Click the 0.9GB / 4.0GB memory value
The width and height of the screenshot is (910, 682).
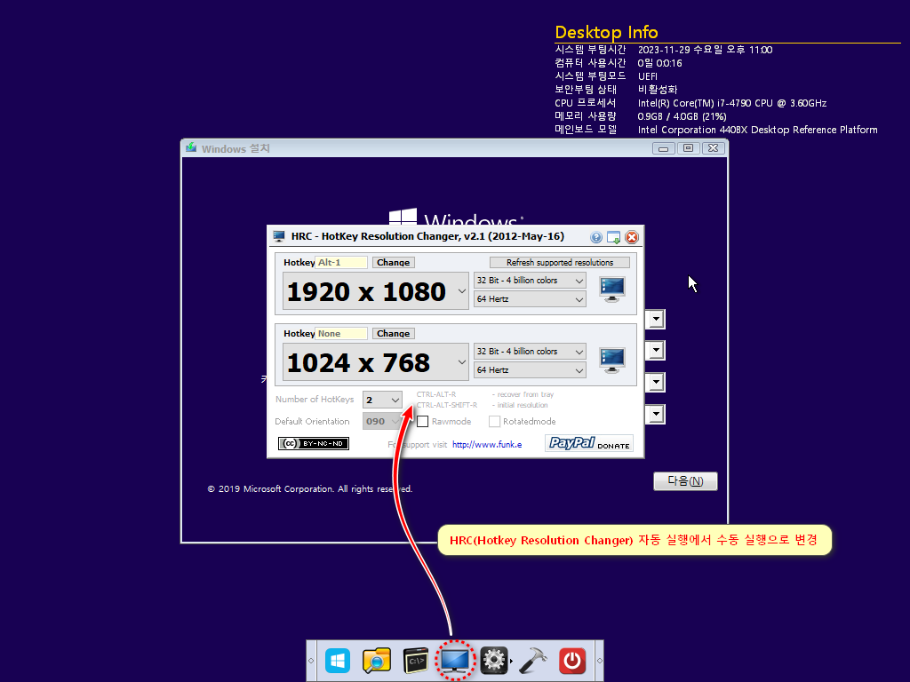click(x=682, y=116)
